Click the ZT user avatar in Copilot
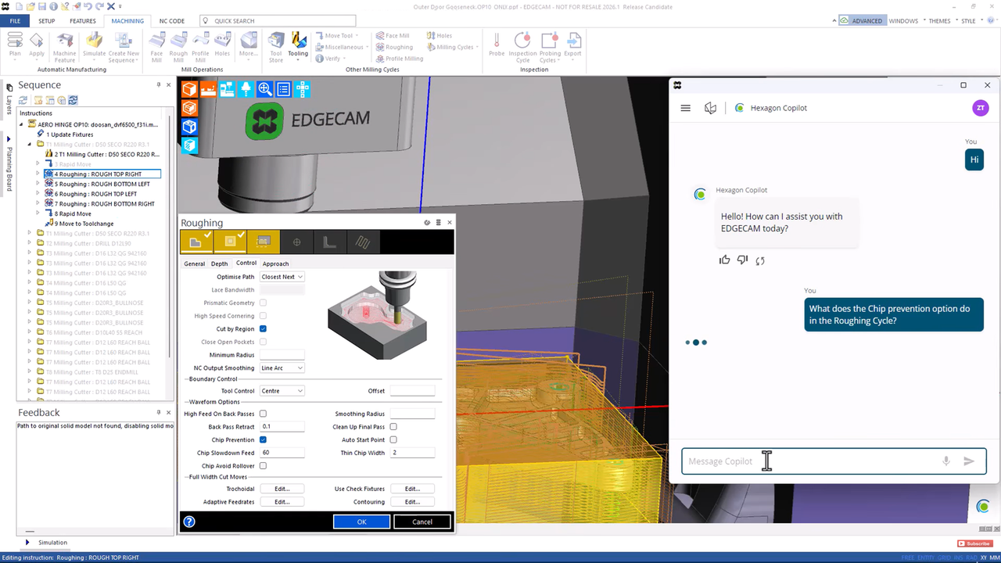The image size is (1001, 563). [981, 108]
